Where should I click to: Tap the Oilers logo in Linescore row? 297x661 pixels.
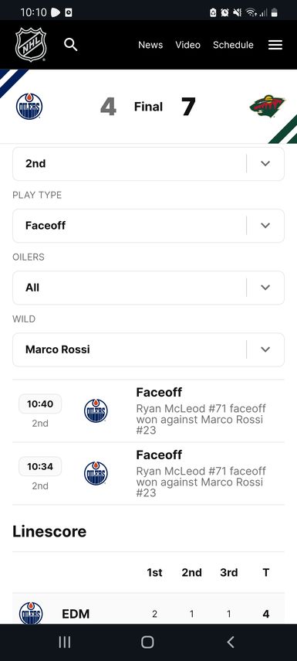31,613
